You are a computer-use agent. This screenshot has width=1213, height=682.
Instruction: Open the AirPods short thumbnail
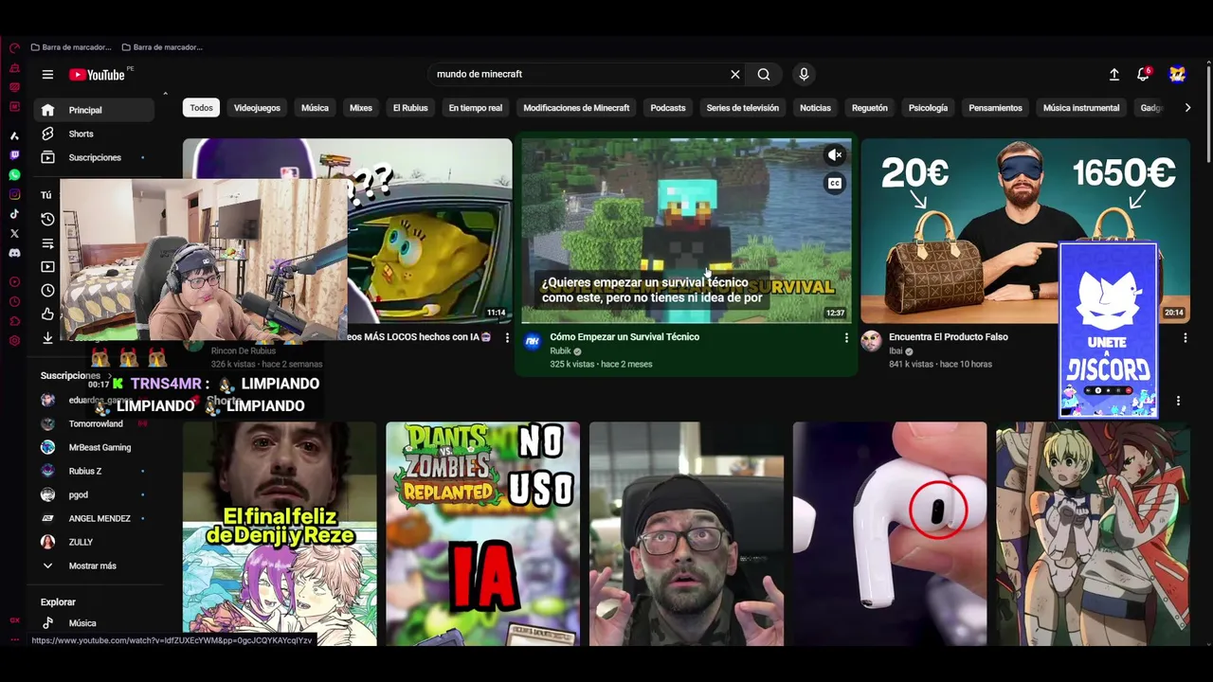[x=889, y=534]
